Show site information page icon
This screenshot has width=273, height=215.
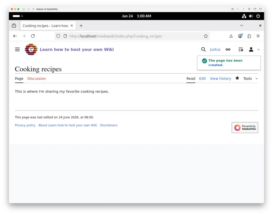pyautogui.click(x=65, y=36)
